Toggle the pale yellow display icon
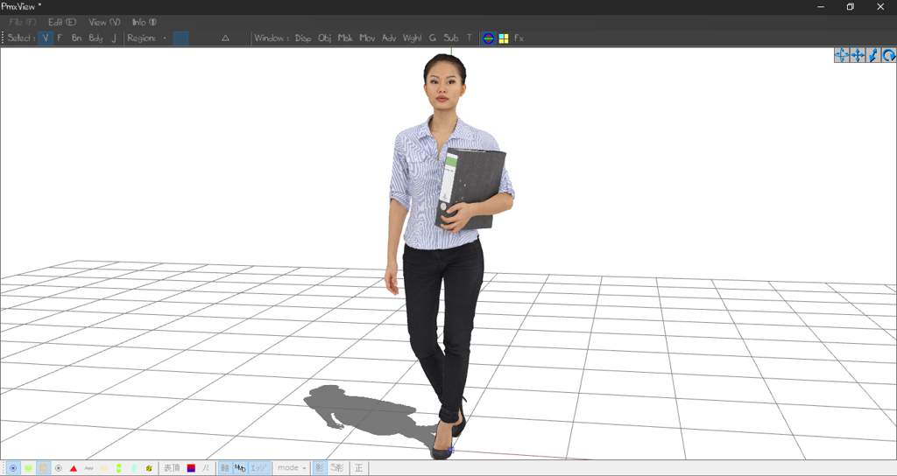 (103, 468)
